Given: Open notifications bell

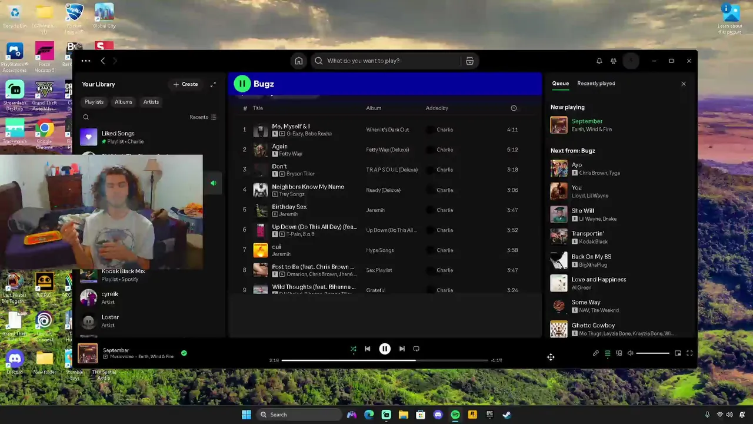Looking at the screenshot, I should click(599, 61).
